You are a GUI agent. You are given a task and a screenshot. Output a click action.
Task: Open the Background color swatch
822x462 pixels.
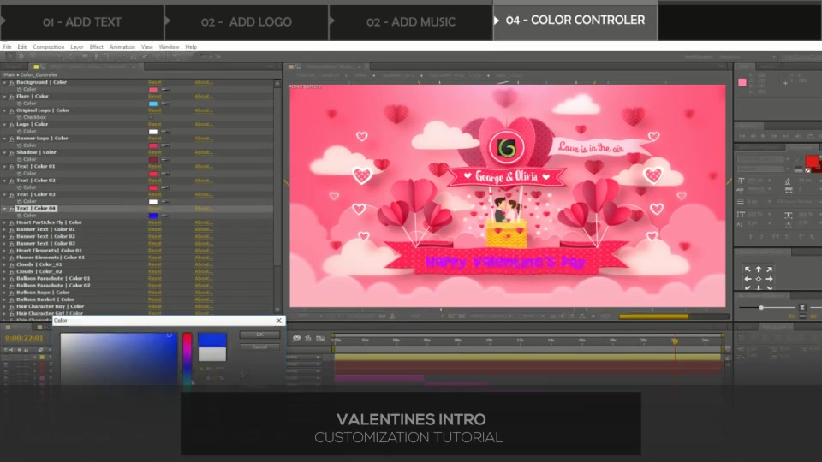click(x=153, y=90)
